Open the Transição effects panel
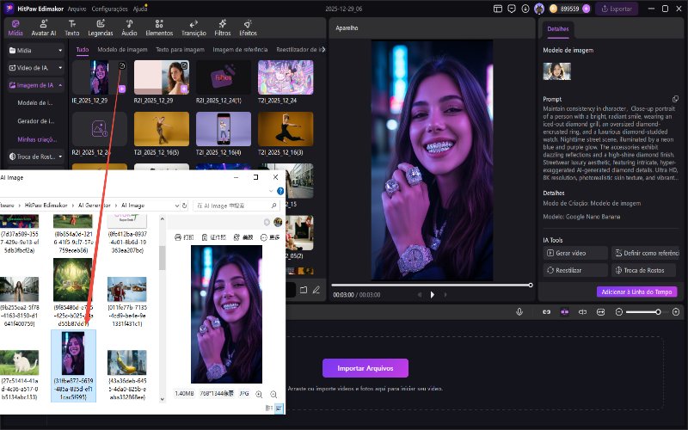 click(194, 28)
